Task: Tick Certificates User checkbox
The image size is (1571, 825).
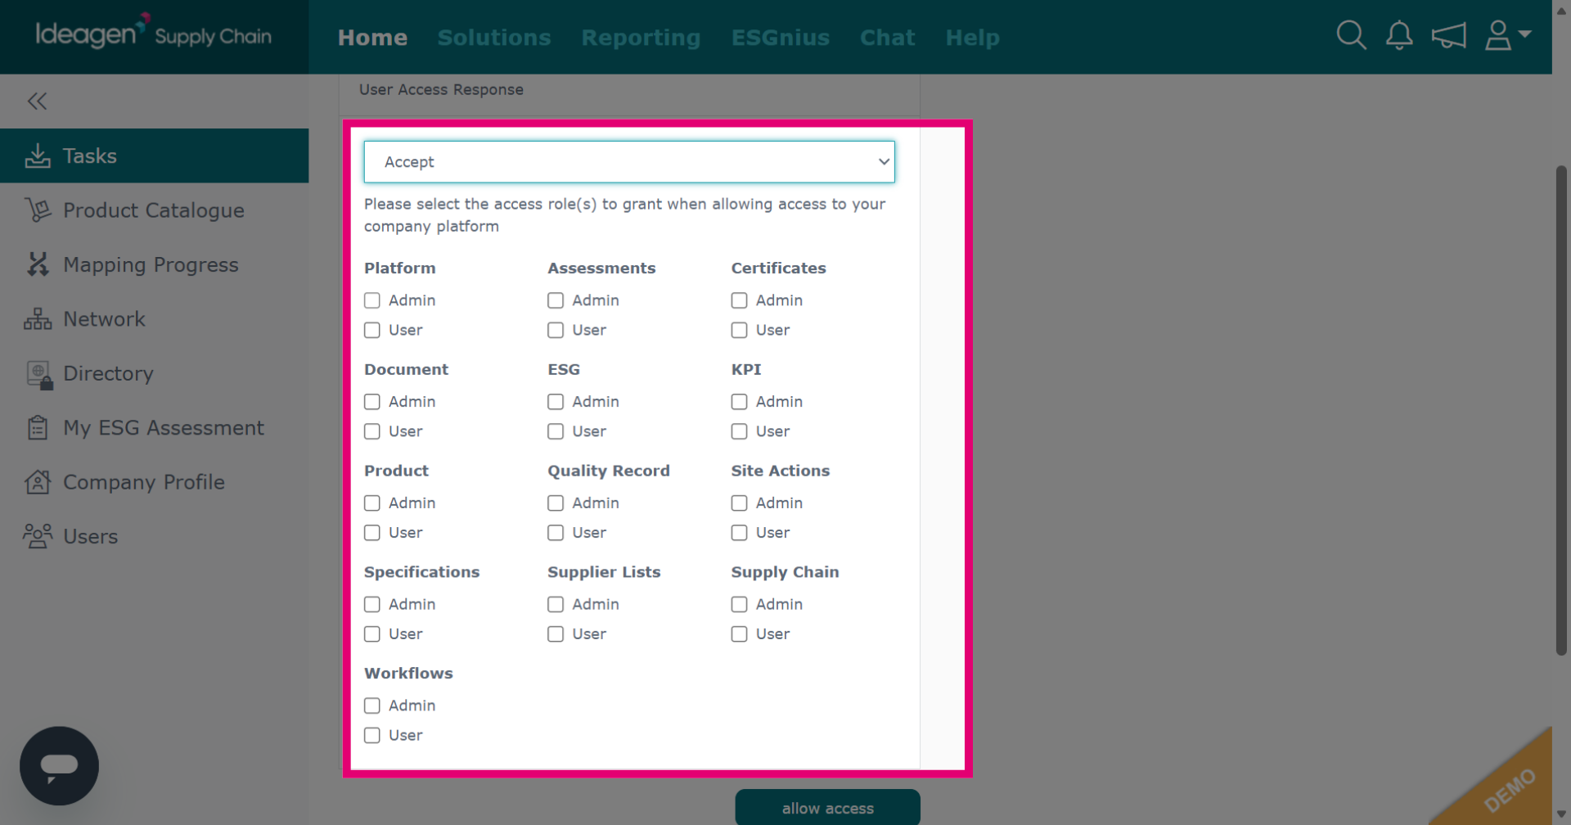Action: pos(739,330)
